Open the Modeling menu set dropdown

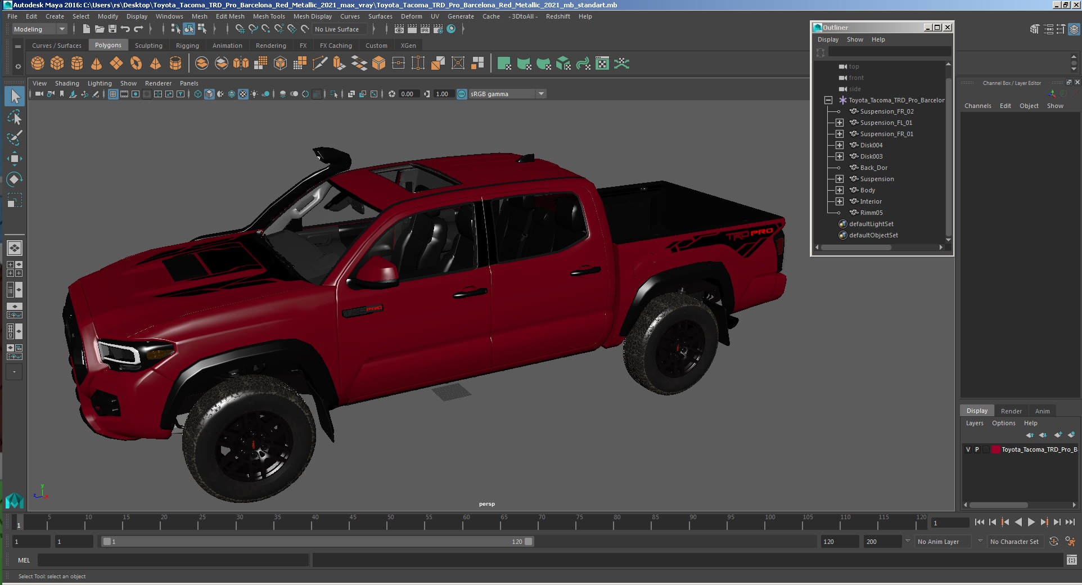click(x=39, y=29)
